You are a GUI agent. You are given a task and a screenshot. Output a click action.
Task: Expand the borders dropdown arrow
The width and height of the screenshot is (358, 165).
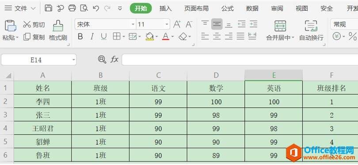coord(124,37)
